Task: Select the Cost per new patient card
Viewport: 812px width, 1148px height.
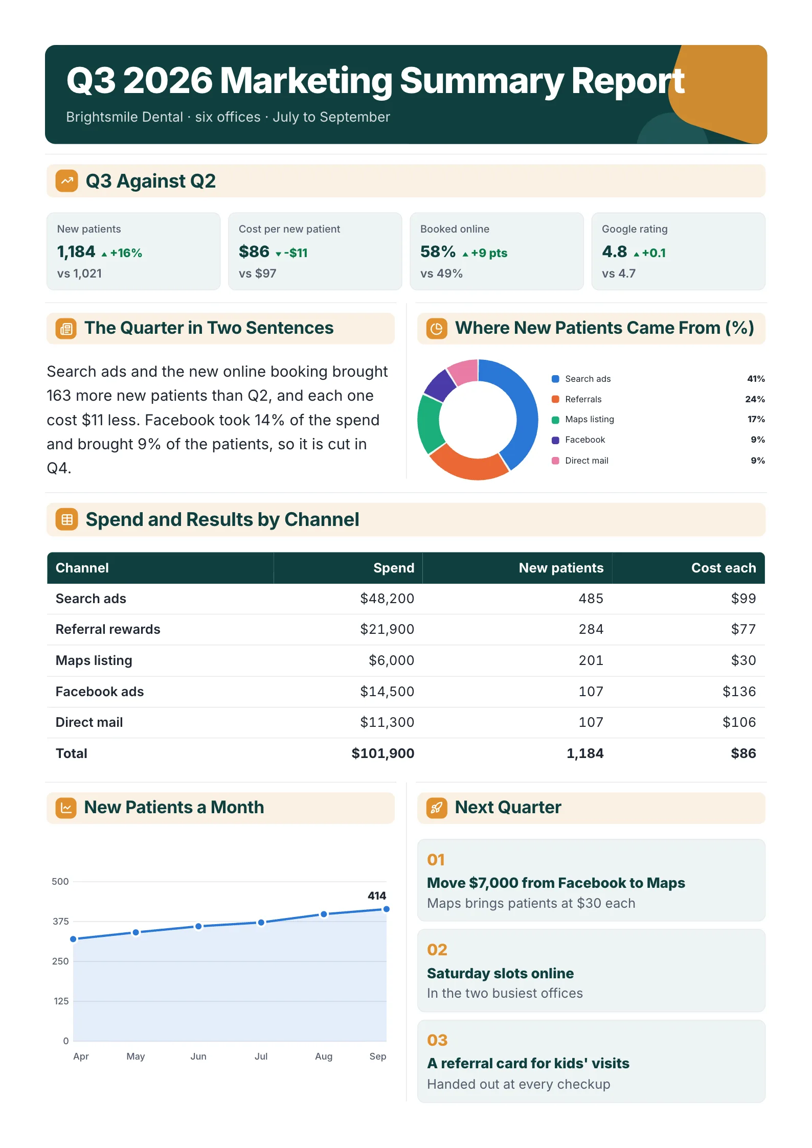Action: coord(315,251)
